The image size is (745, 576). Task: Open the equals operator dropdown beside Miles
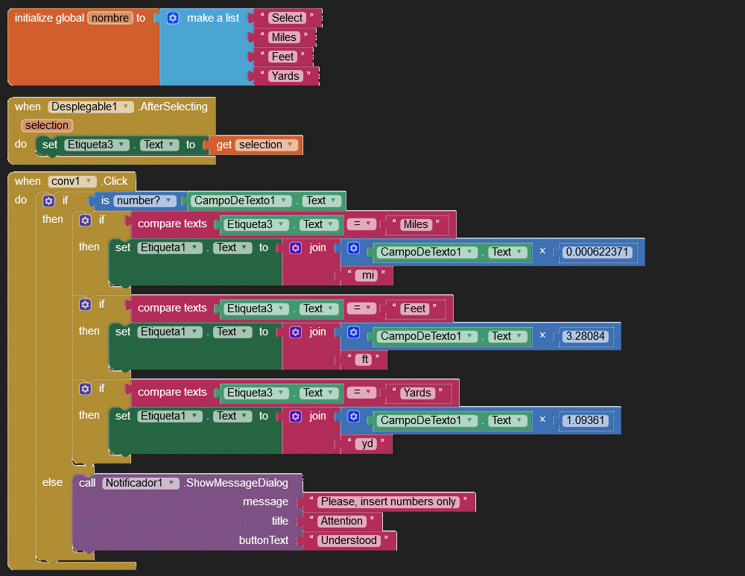coord(361,224)
